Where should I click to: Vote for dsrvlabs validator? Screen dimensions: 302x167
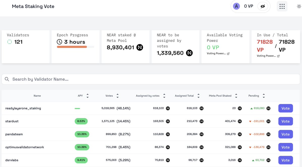286,160
